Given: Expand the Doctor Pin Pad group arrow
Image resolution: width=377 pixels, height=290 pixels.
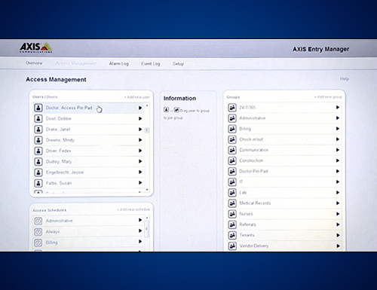Looking at the screenshot, I should (x=338, y=171).
